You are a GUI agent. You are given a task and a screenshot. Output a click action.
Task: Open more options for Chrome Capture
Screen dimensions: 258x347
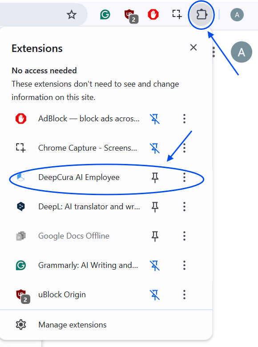(x=184, y=148)
